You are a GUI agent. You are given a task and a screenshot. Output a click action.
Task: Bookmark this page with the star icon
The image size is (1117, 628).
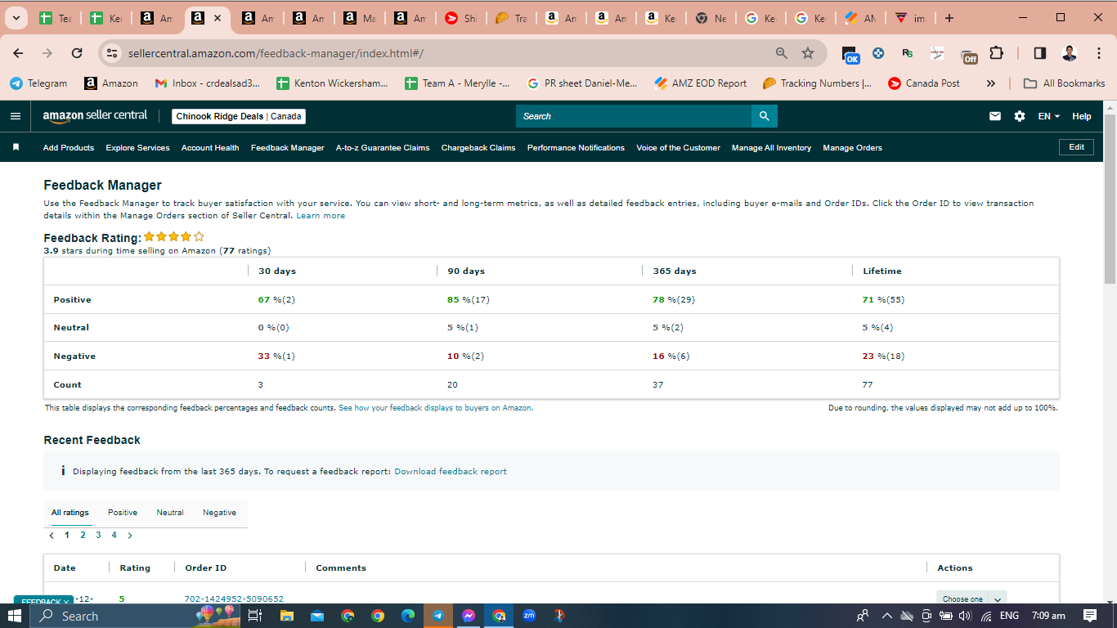click(808, 53)
